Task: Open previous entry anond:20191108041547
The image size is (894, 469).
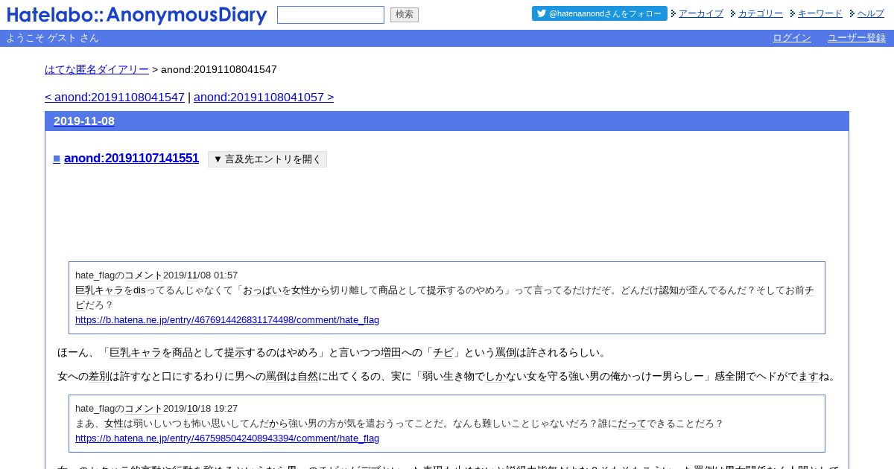Action: pyautogui.click(x=115, y=98)
